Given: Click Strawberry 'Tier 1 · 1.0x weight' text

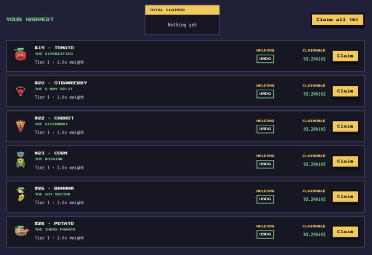Looking at the screenshot, I should [x=59, y=97].
